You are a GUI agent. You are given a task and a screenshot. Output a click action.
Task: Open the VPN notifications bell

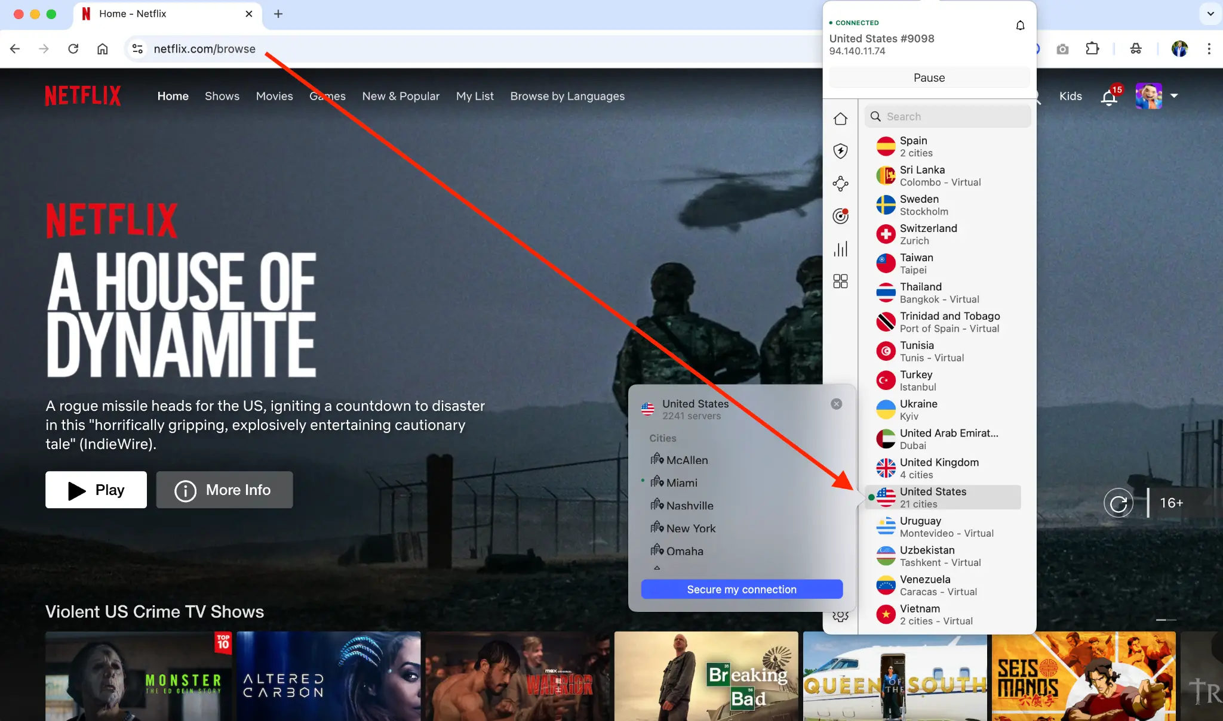[x=1019, y=25]
